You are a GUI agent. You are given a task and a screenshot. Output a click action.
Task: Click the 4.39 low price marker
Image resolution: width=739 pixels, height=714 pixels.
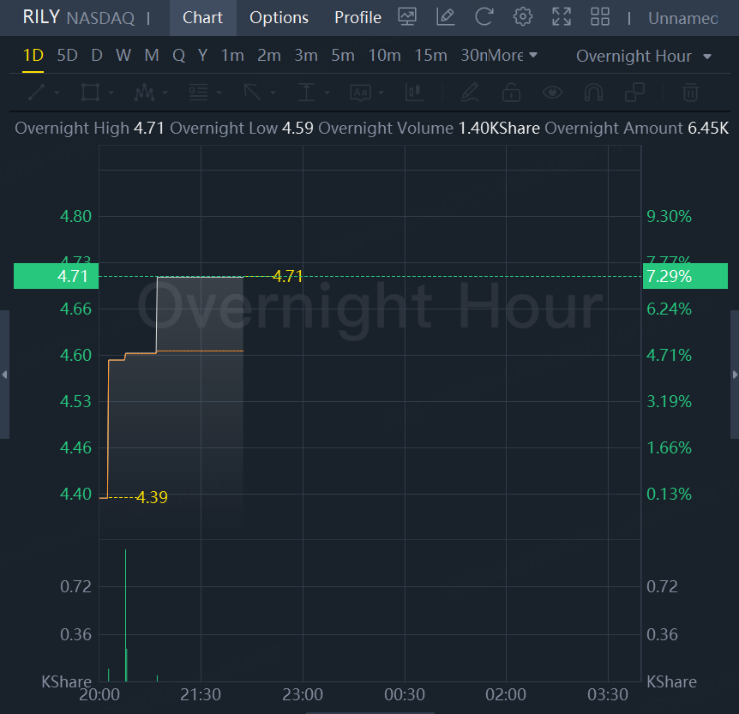[152, 497]
